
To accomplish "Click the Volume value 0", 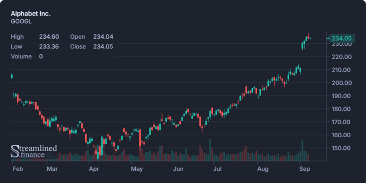I will (x=41, y=56).
